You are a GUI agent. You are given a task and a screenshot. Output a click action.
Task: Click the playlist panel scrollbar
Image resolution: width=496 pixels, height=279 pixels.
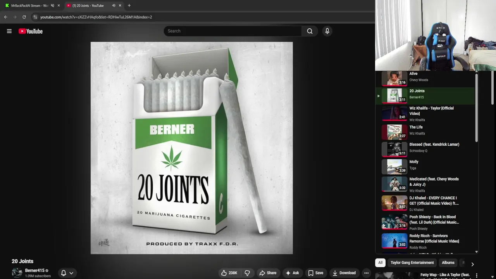(x=476, y=107)
